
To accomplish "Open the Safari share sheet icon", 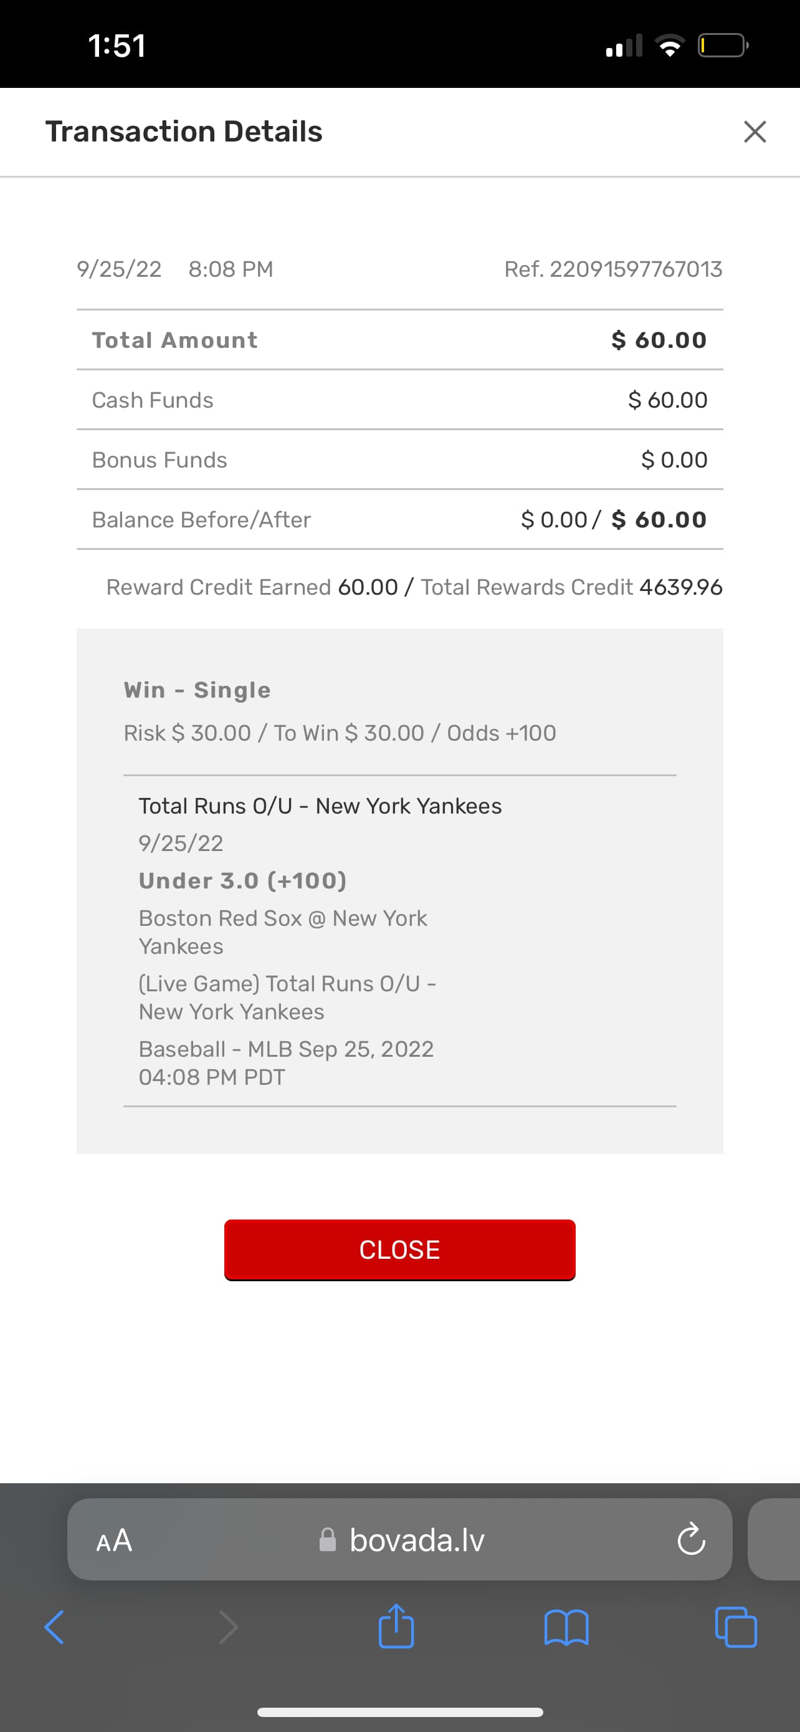I will (396, 1627).
